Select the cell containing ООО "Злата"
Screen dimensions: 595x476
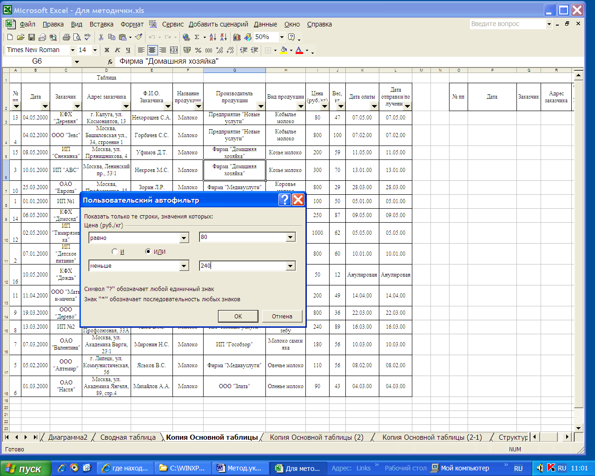[x=234, y=386]
